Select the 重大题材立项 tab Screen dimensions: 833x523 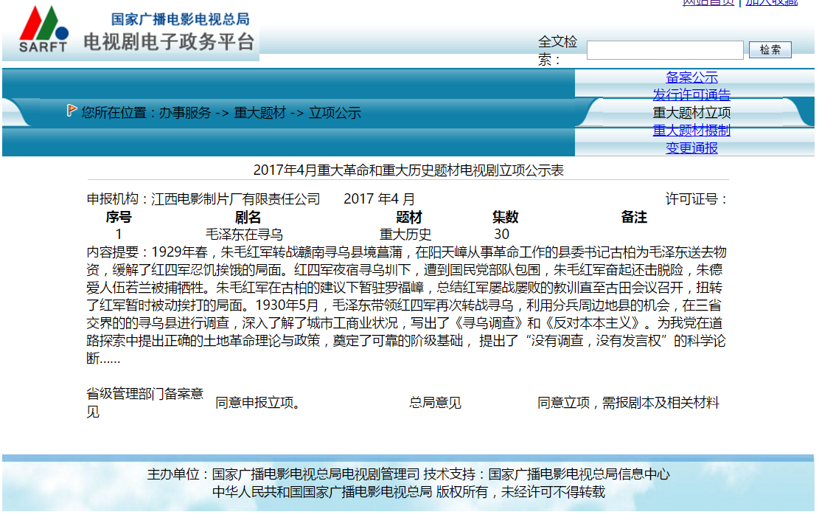(691, 113)
